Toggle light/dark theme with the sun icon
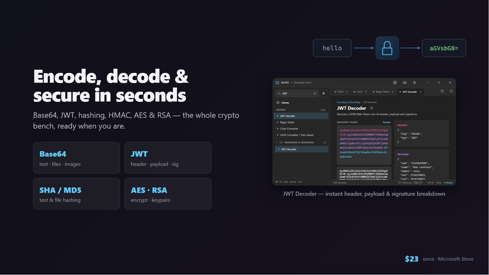 414,83
